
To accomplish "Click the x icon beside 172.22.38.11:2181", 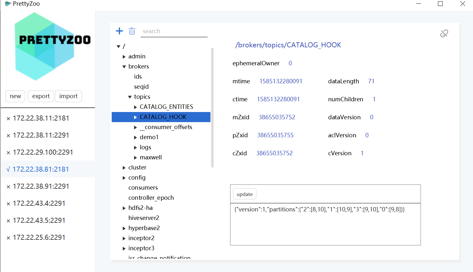I will click(9, 119).
